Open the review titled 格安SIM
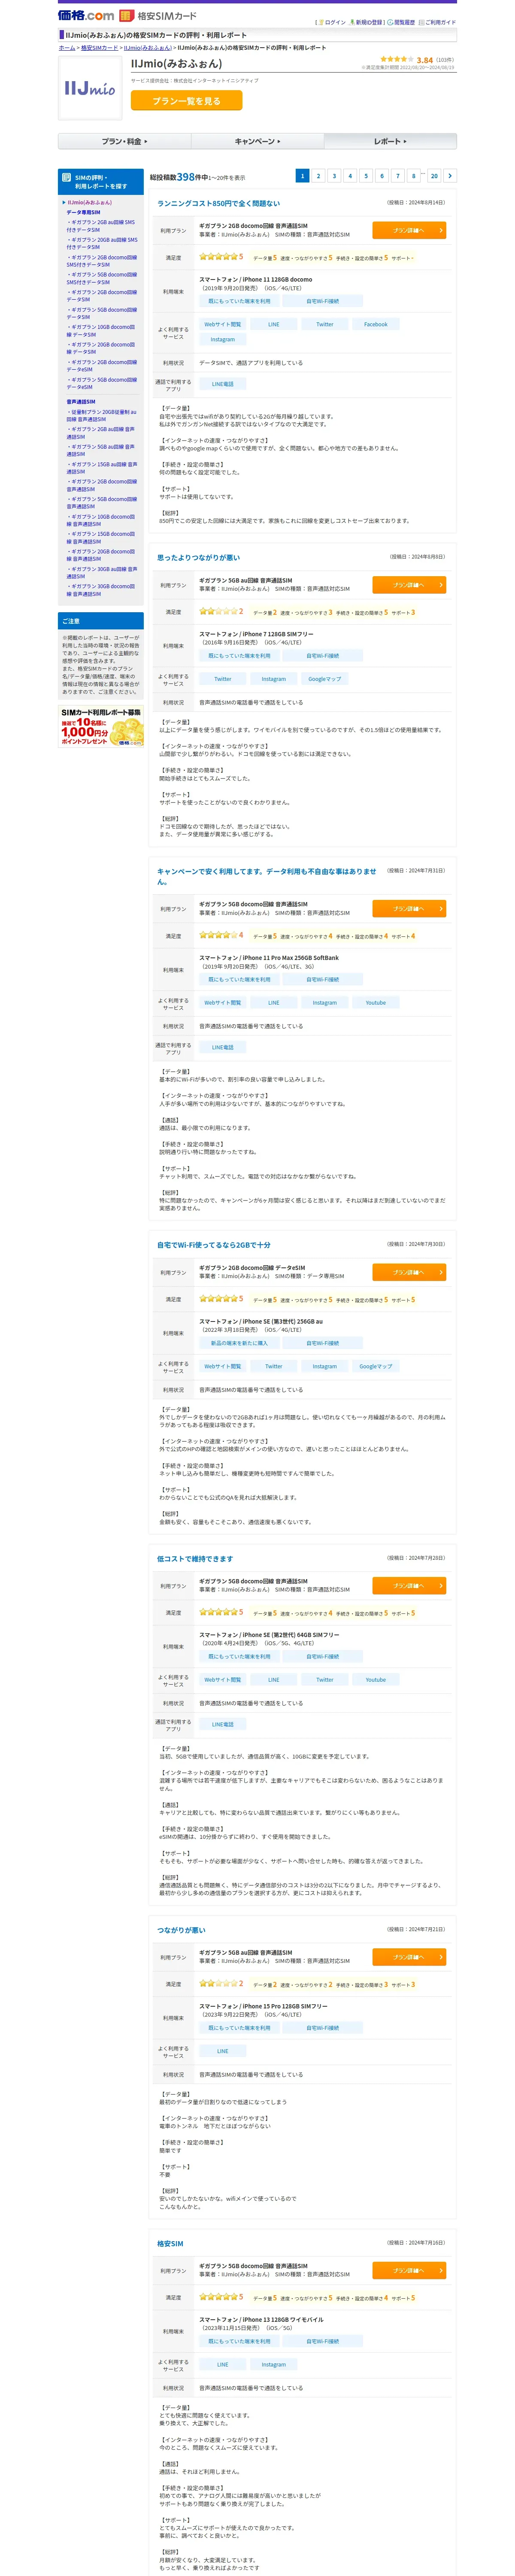Screen dimensions: 515x2576 tap(170, 2244)
